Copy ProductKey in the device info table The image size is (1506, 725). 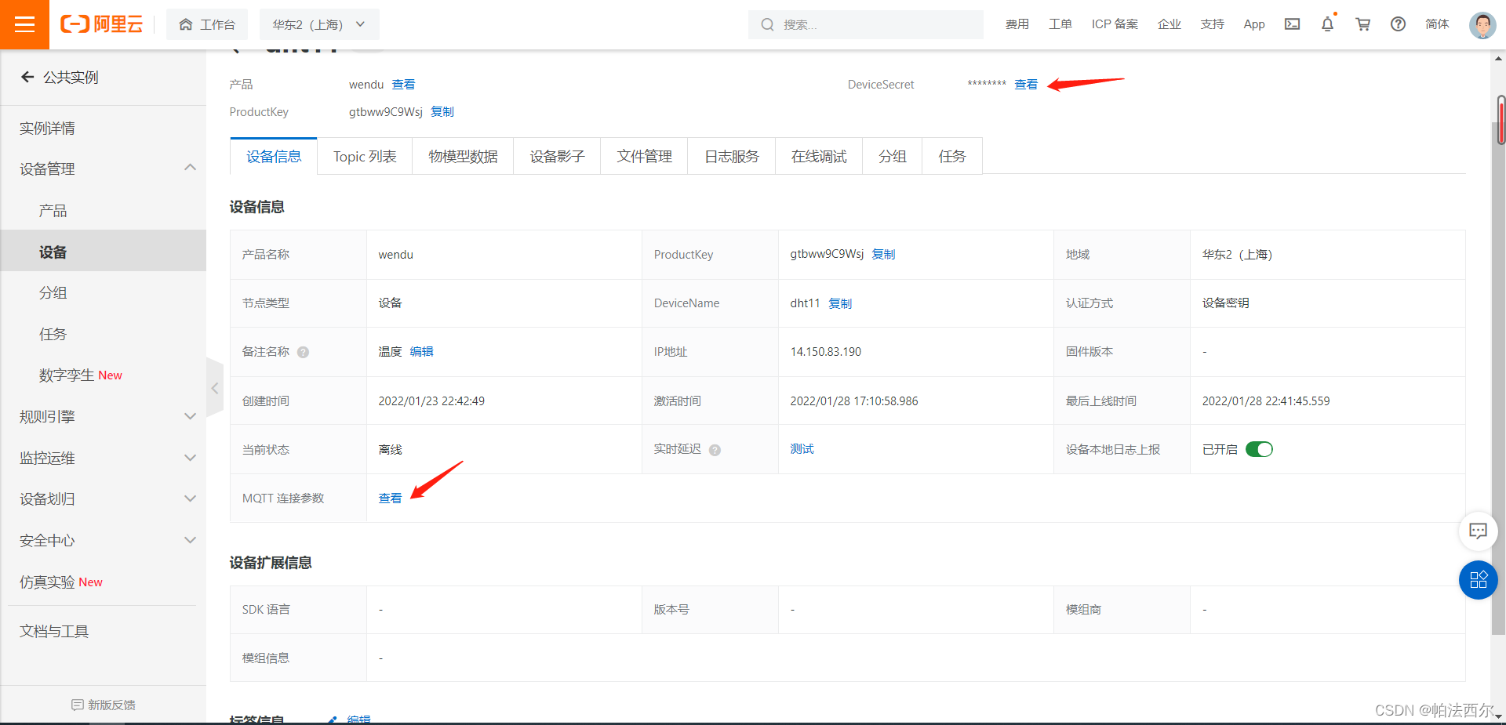click(x=883, y=254)
